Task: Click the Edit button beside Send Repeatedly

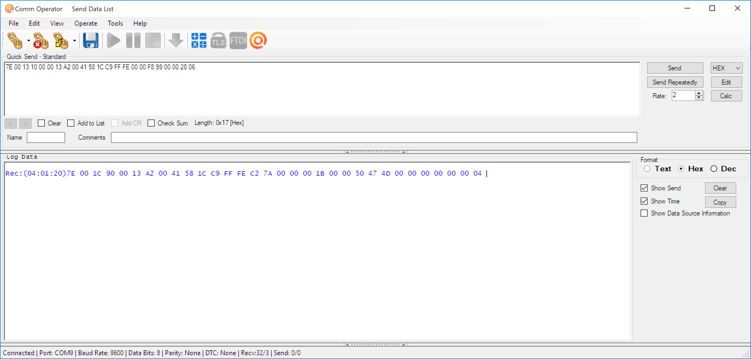Action: [x=726, y=82]
